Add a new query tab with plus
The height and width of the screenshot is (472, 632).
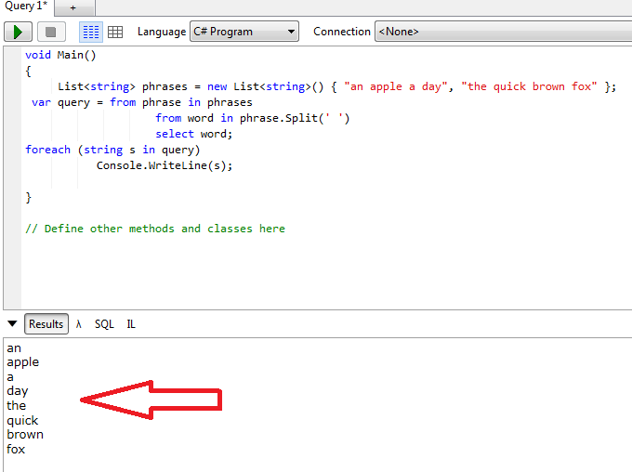click(x=72, y=7)
